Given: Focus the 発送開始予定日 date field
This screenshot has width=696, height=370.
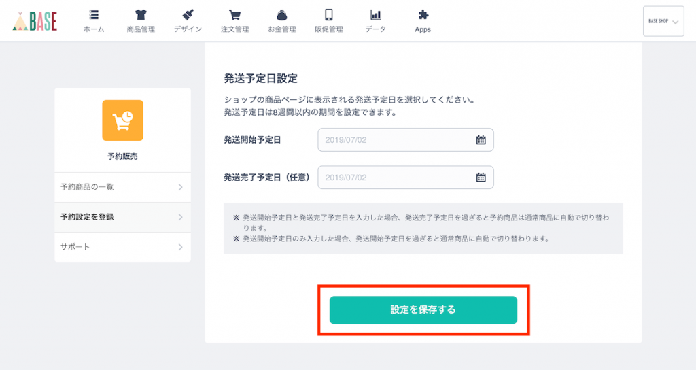Looking at the screenshot, I should pyautogui.click(x=406, y=140).
